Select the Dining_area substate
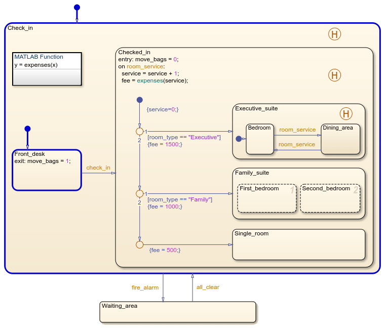386x329 pixels. 340,142
